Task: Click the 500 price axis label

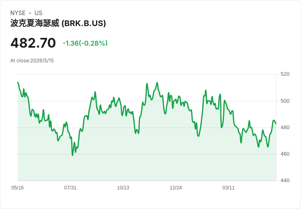Action: click(x=285, y=101)
